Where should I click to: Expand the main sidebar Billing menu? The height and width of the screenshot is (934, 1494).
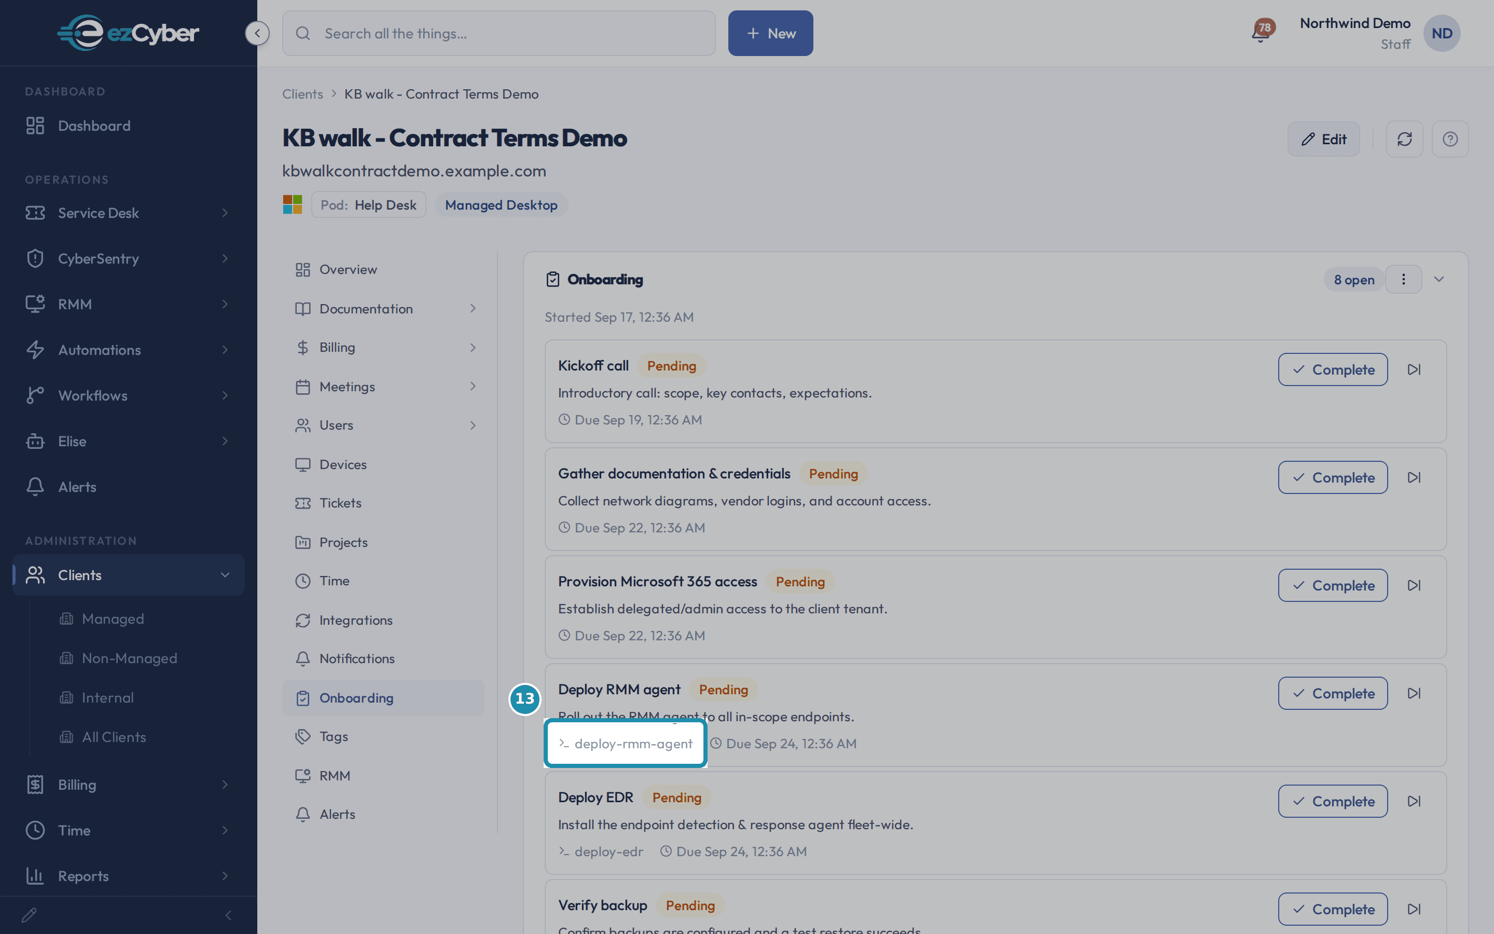point(129,785)
